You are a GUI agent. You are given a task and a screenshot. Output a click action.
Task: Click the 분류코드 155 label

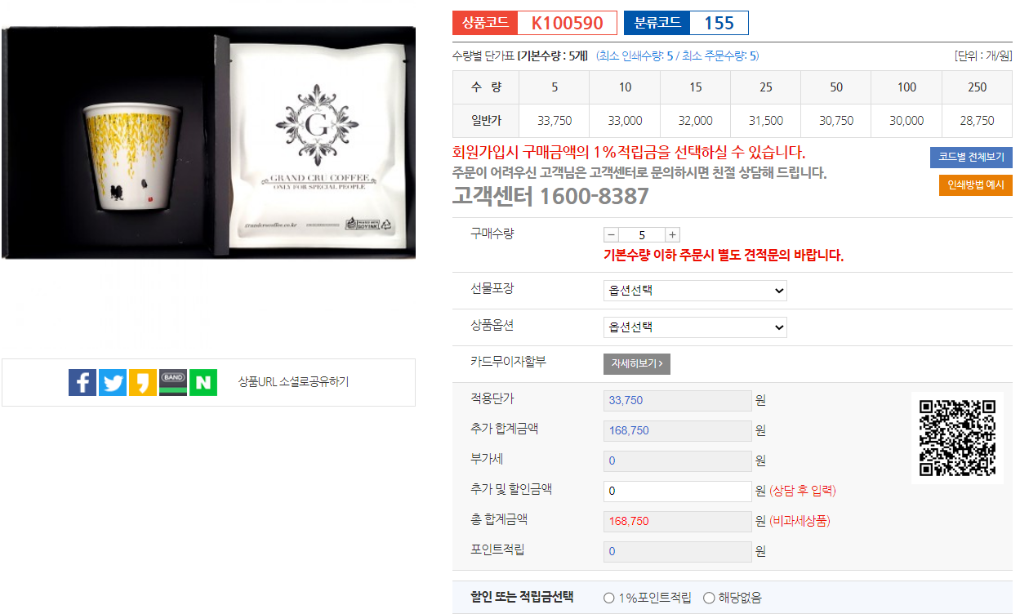686,23
